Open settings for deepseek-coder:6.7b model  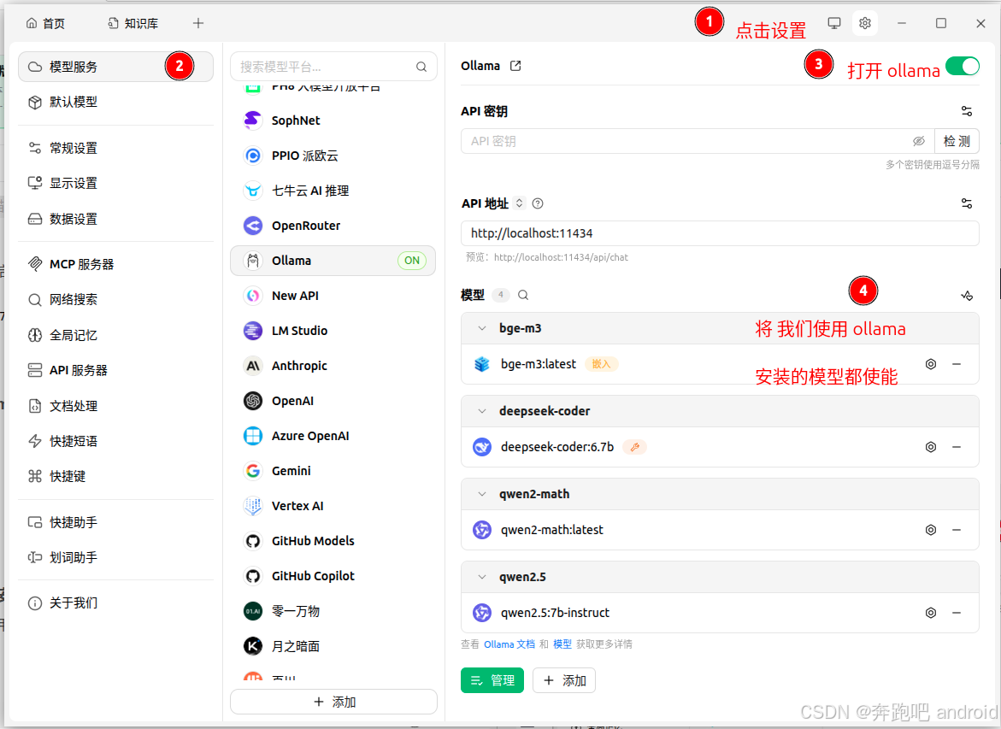[x=931, y=447]
